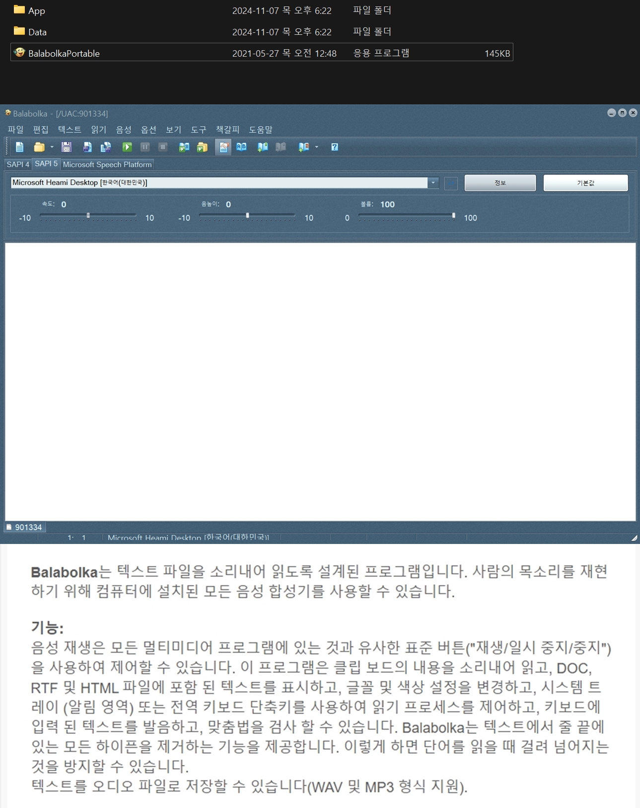Viewport: 640px width, 808px height.
Task: Click the AB book homograph icon
Action: pyautogui.click(x=242, y=147)
